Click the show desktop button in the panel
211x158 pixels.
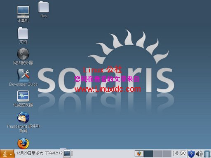click(67, 153)
